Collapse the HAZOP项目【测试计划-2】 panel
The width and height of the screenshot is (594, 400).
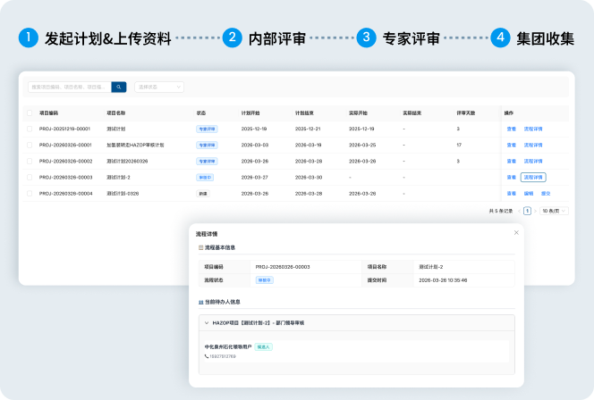208,322
